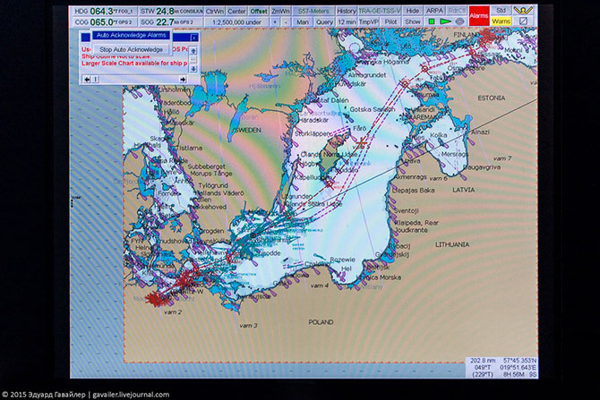600x400 pixels.
Task: Toggle the ARPA targets overlay
Action: [434, 11]
